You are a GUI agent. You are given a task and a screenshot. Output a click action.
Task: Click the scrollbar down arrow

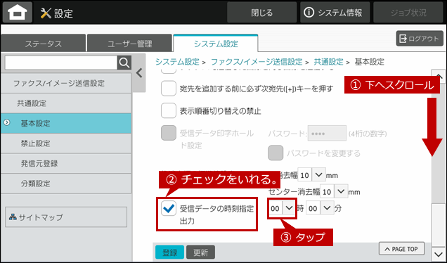[x=439, y=253]
